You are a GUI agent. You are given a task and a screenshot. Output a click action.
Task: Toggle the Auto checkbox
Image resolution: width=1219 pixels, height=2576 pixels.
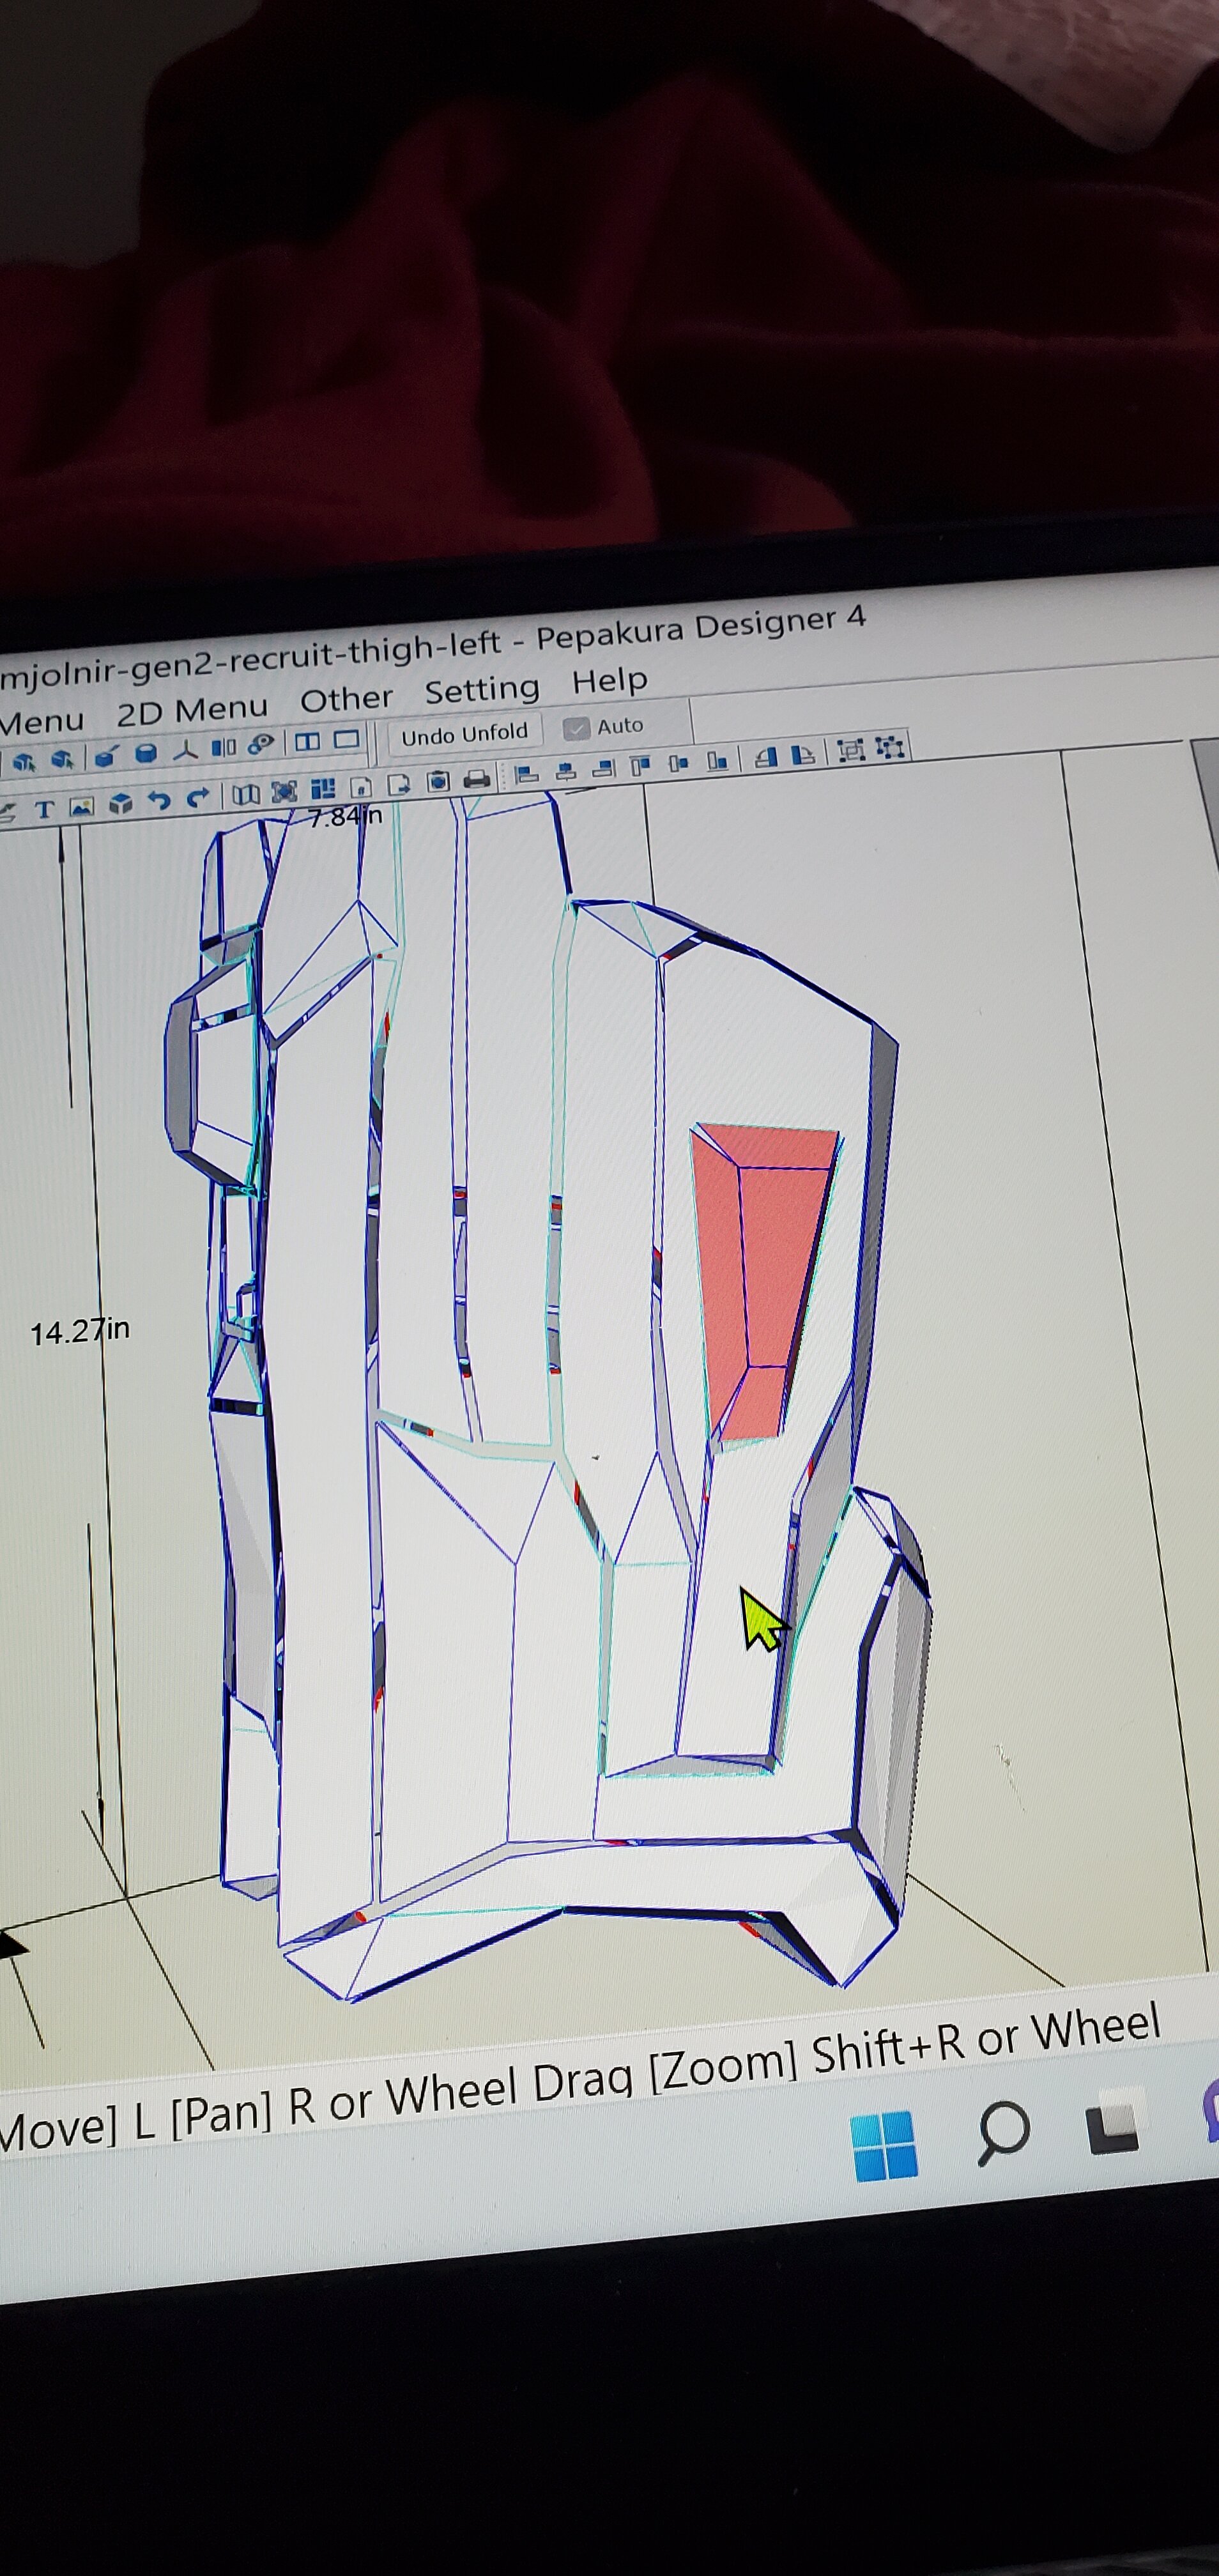[x=576, y=728]
